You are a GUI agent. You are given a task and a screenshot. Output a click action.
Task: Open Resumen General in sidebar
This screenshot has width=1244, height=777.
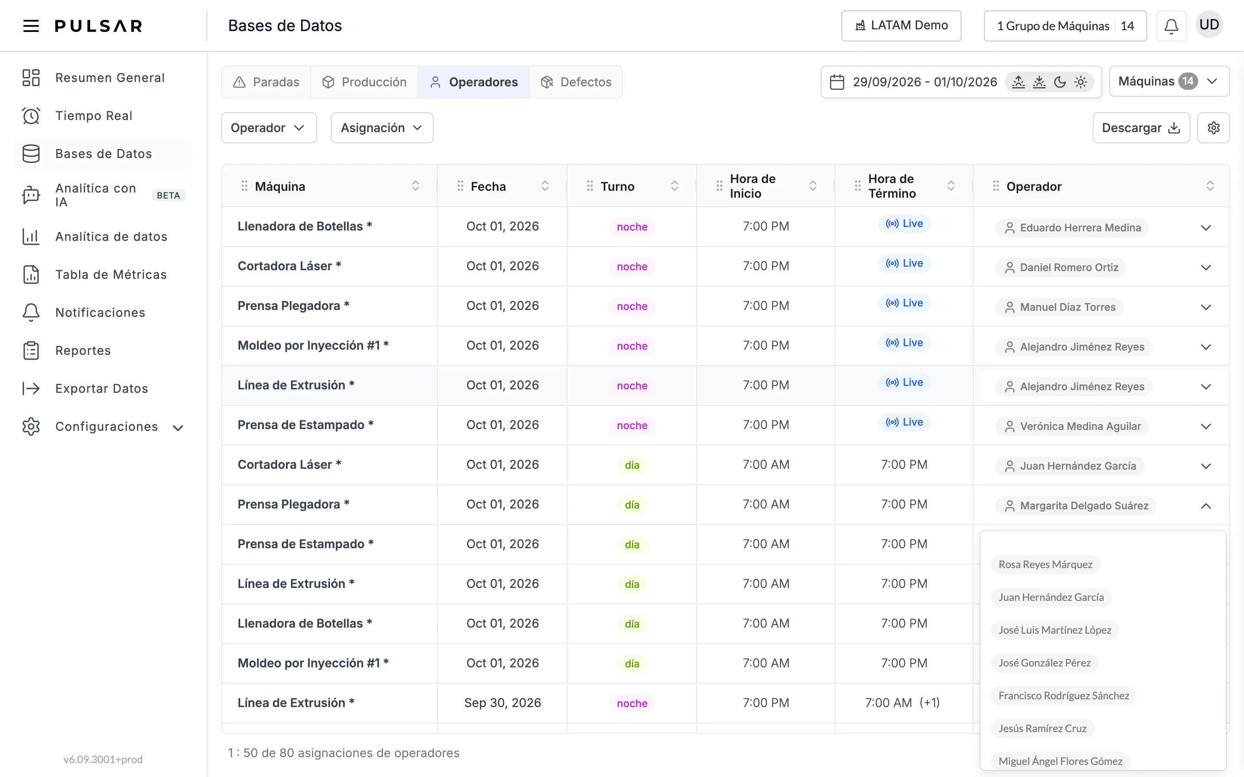point(103,78)
